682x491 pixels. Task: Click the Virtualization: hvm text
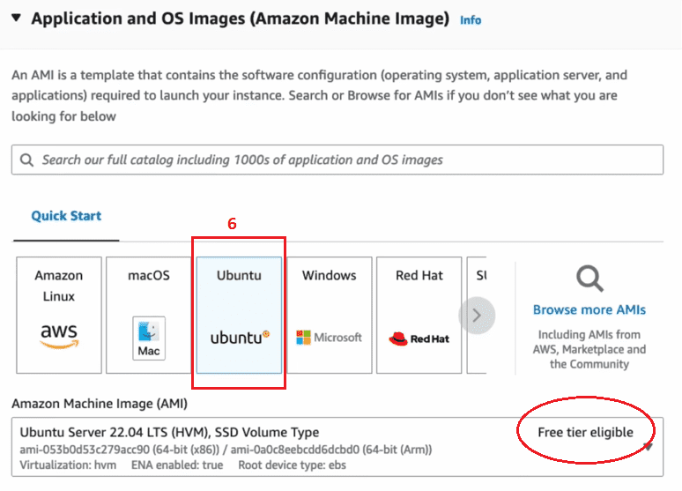68,465
